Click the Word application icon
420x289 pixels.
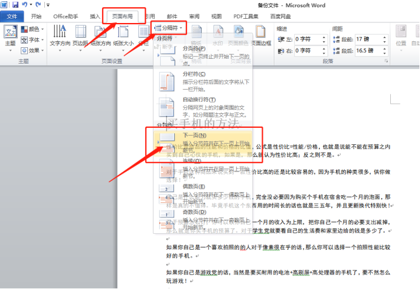(x=4, y=5)
